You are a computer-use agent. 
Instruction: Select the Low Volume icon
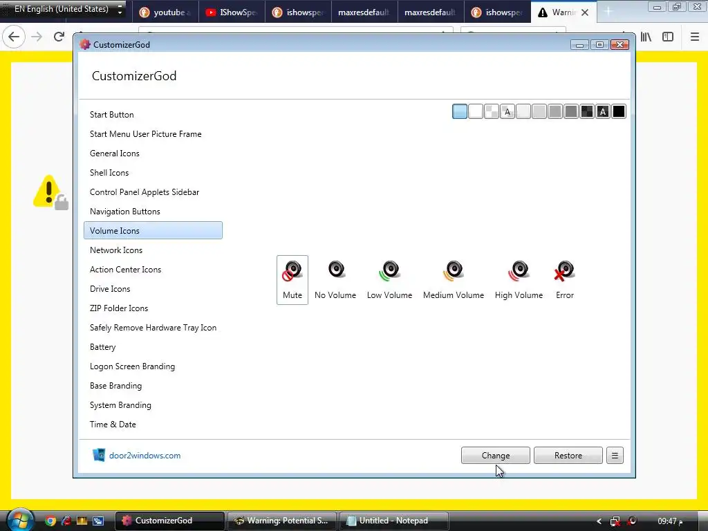coord(390,280)
